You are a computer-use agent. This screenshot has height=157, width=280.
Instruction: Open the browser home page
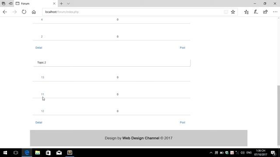click(34, 12)
